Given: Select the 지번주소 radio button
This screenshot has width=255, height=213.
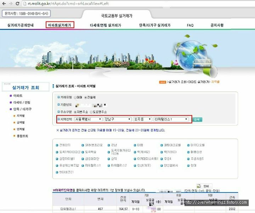Looking at the screenshot, I should (x=75, y=112).
